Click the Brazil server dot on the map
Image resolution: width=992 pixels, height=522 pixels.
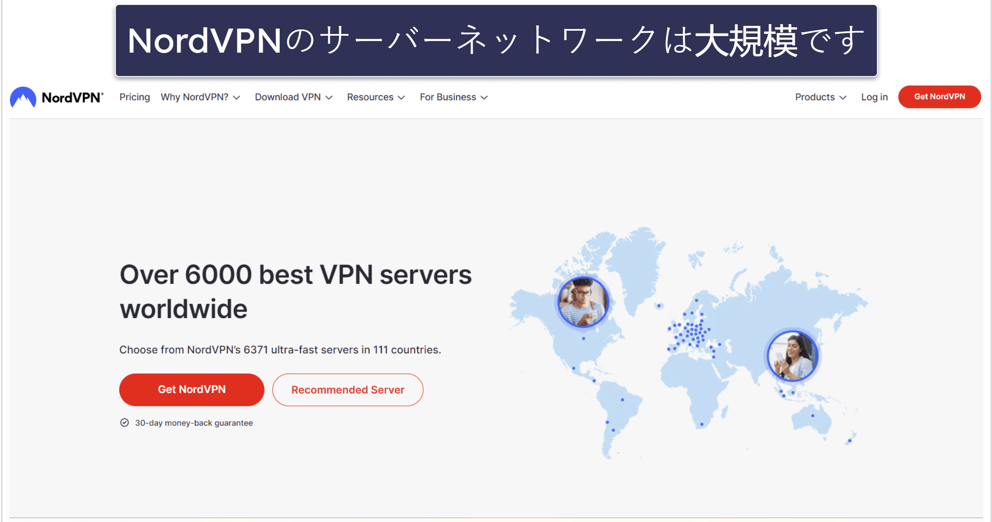coord(622,400)
